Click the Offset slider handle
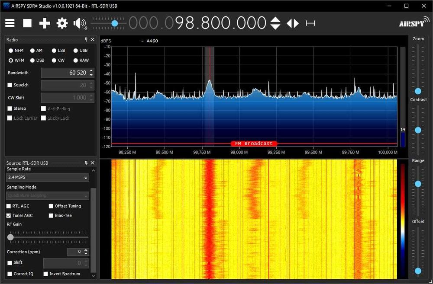 point(418,271)
